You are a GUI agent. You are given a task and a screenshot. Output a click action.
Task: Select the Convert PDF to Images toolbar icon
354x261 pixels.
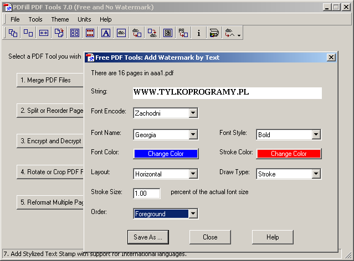pos(152,33)
